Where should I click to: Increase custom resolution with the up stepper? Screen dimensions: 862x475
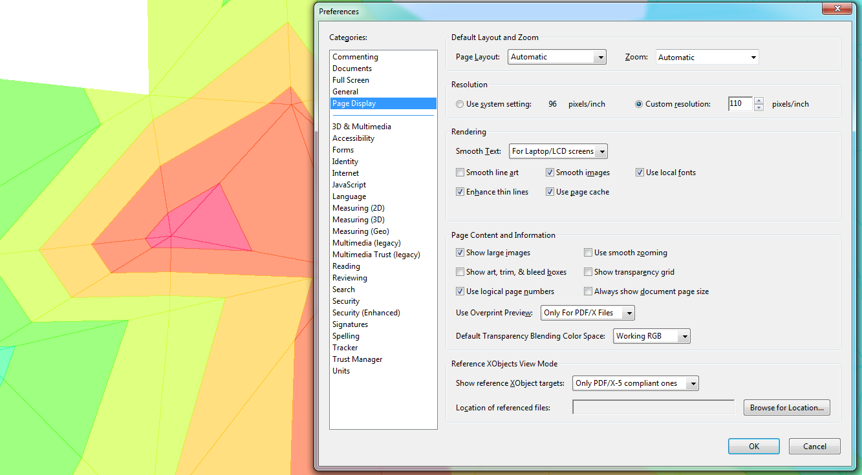point(758,100)
